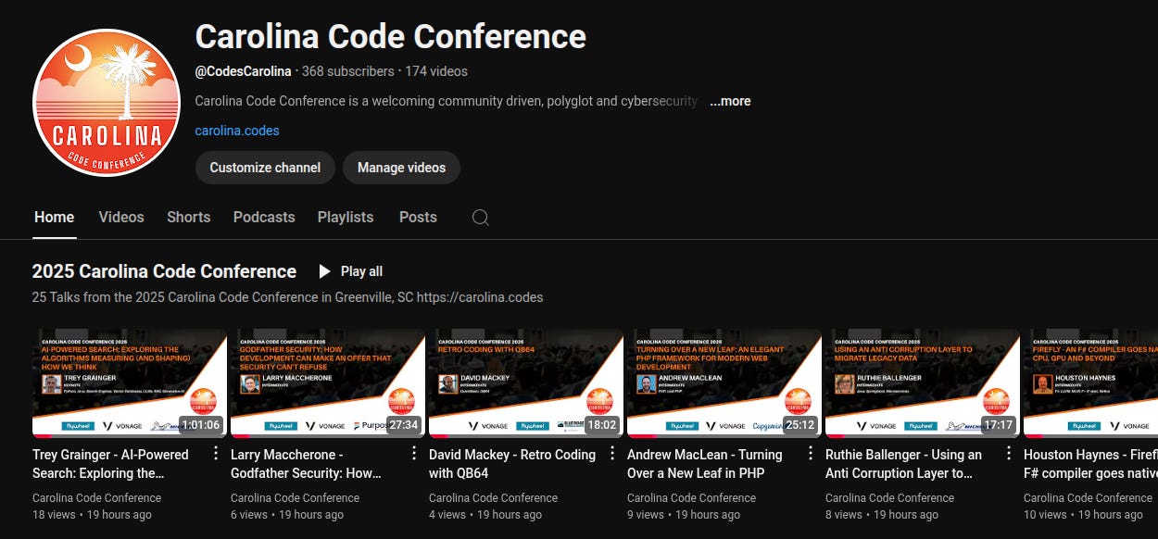
Task: Click the '25 Talks from the 2025' playlist description
Action: coord(287,297)
